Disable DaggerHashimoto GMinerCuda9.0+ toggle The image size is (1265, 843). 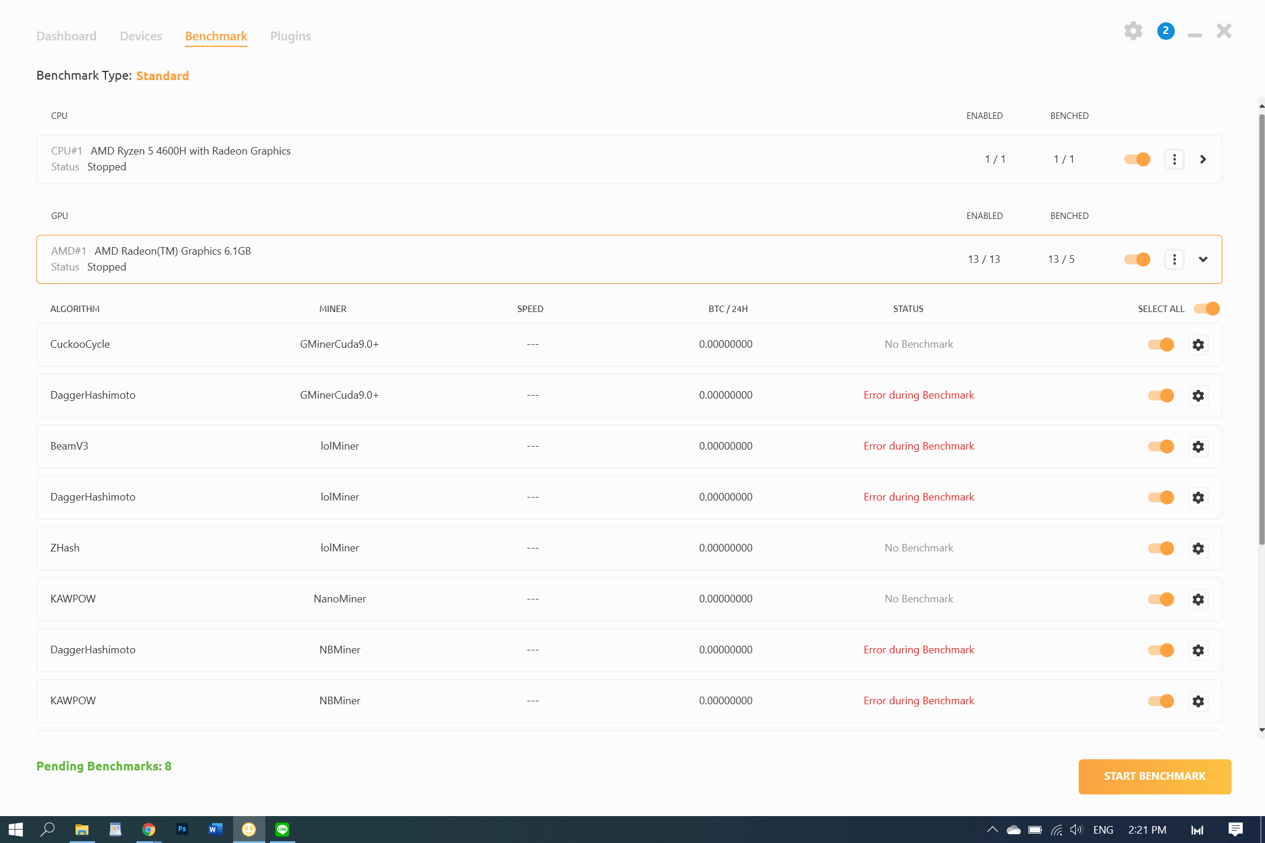point(1161,396)
